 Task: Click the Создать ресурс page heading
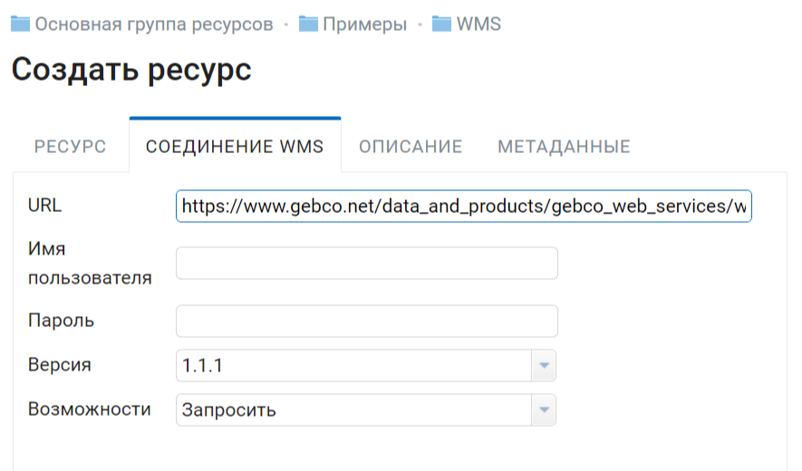(x=131, y=70)
